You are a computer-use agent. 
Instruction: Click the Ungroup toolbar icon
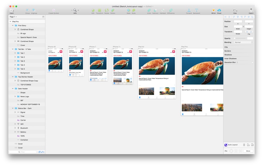coord(34,10)
